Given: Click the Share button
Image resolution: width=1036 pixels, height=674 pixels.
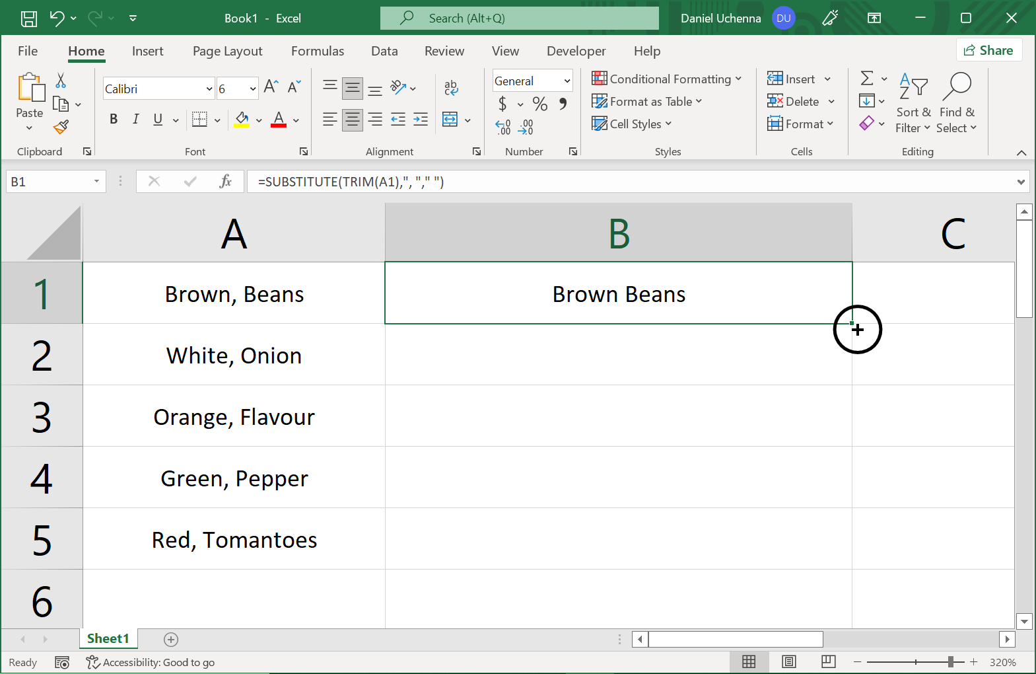Looking at the screenshot, I should [x=988, y=50].
